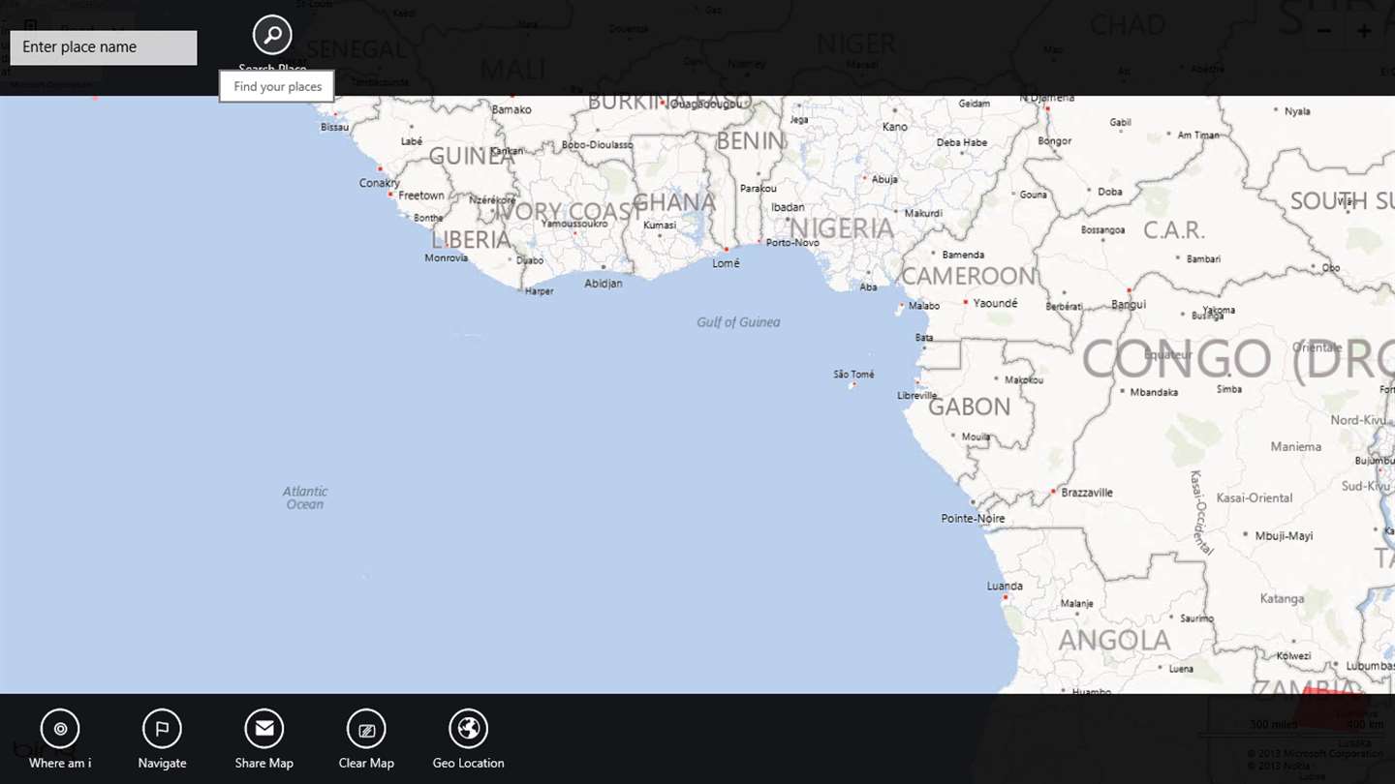This screenshot has width=1395, height=784.
Task: Click the Luanda city label
Action: (1005, 586)
